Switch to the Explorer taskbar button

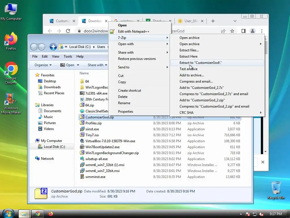24,214
